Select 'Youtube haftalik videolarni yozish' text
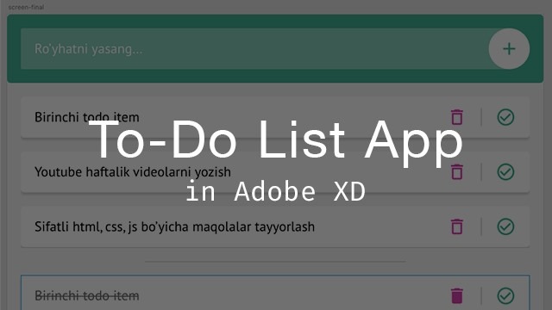 (x=133, y=172)
